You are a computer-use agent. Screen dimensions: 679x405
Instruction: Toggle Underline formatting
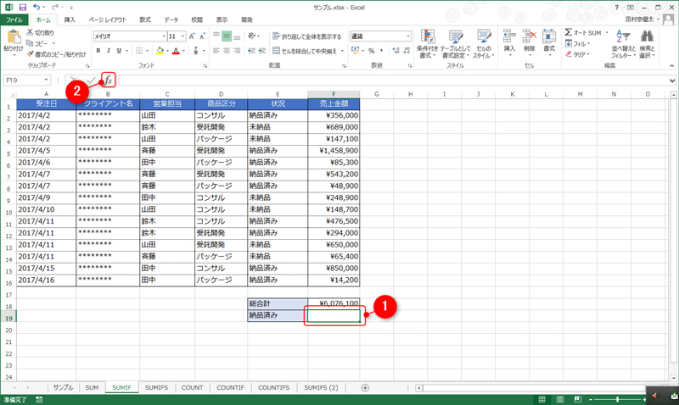119,51
